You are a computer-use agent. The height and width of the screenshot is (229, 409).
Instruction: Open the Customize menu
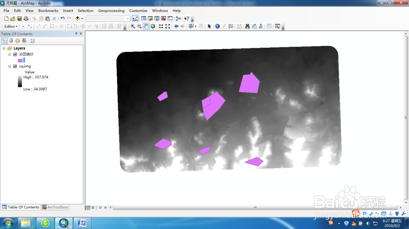click(x=138, y=11)
